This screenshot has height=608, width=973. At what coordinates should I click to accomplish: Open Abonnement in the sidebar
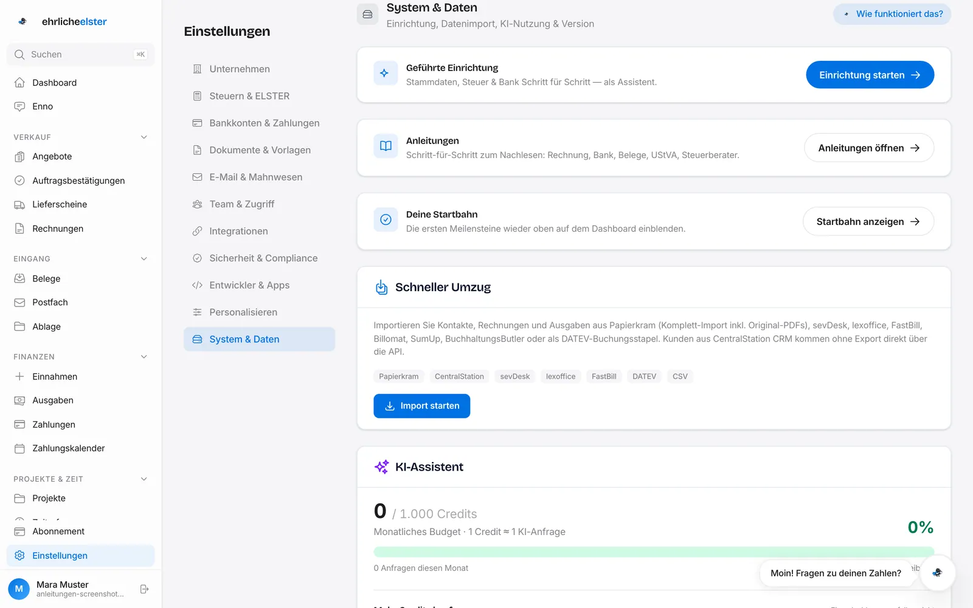click(x=80, y=531)
